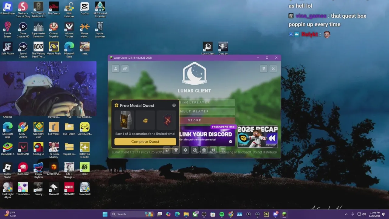Screen dimensions: 389x219
Task: Open Game Capture HD shortcut
Action: tap(23, 30)
